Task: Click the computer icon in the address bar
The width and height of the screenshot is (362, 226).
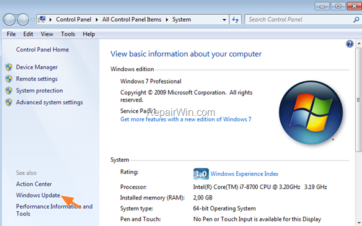Action: click(42, 19)
